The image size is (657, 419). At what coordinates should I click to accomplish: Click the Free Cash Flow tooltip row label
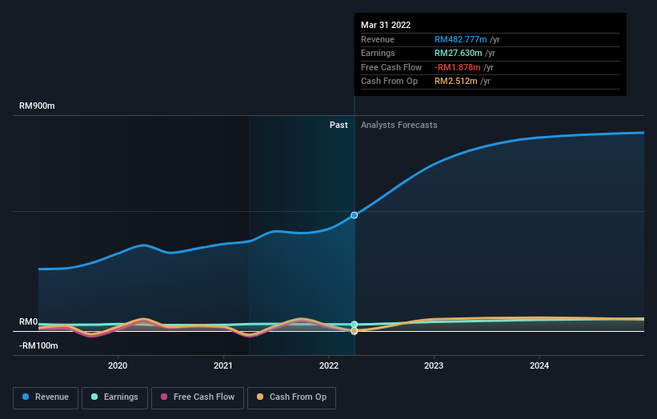click(x=391, y=67)
